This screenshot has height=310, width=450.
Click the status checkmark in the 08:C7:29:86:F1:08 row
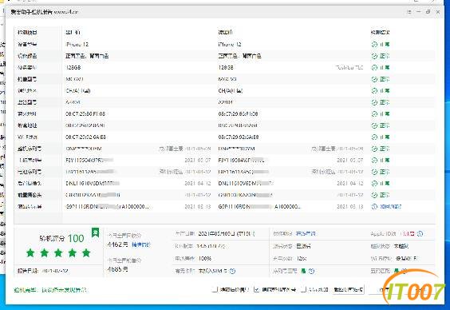[374, 113]
